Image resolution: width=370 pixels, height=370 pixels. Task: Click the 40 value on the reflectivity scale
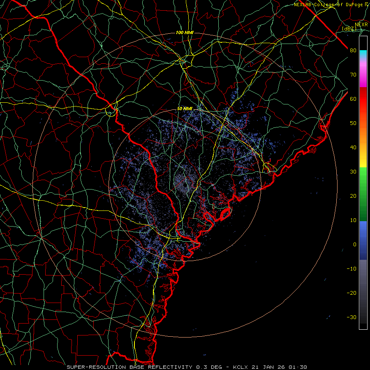pos(353,148)
